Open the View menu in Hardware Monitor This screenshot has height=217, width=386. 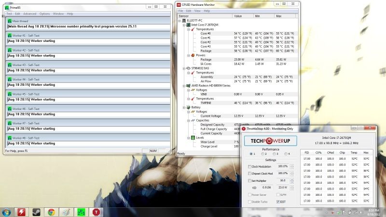(197, 11)
